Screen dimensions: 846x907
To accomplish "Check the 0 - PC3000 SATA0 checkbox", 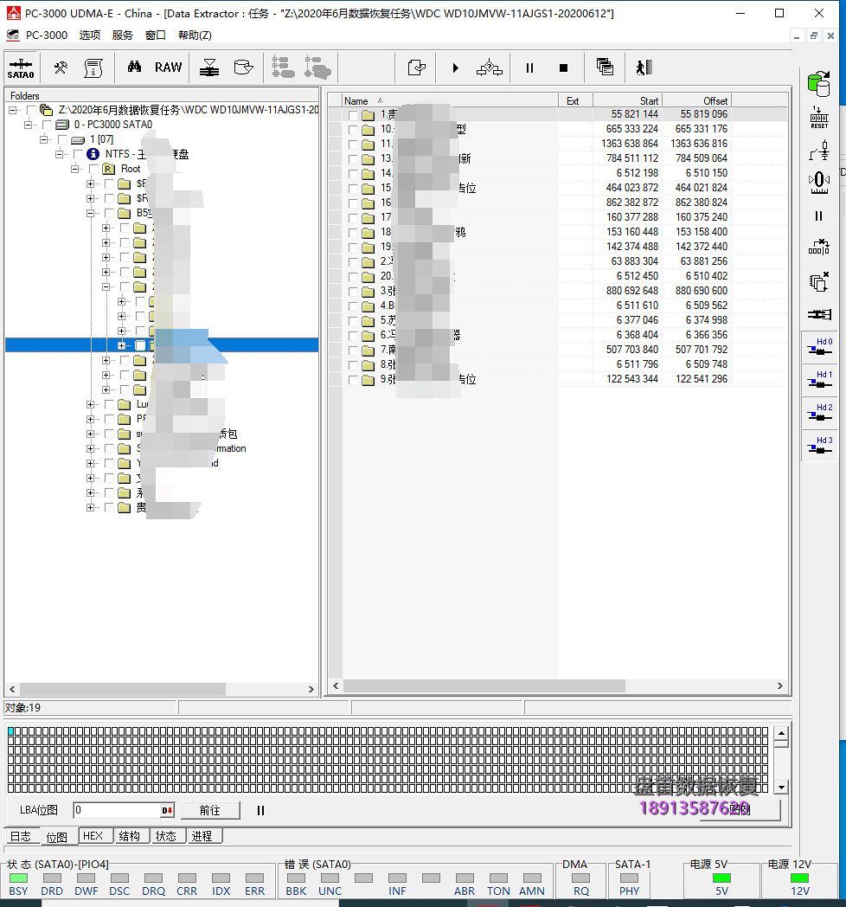I will click(46, 125).
